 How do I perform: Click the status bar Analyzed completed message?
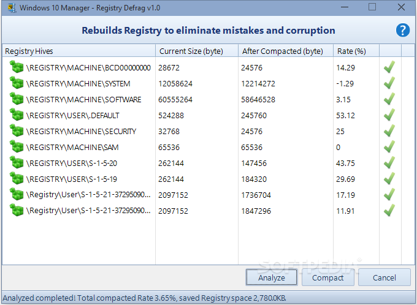tap(144, 298)
